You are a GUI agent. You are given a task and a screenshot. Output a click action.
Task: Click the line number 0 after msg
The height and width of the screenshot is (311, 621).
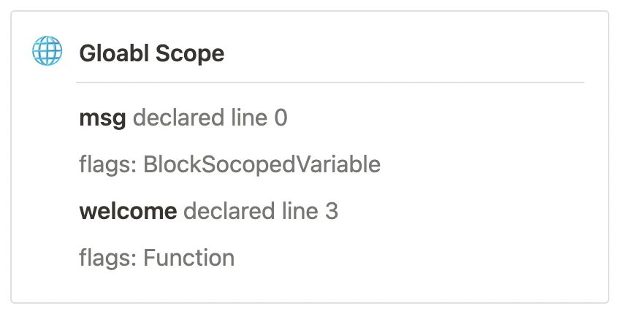(x=281, y=118)
